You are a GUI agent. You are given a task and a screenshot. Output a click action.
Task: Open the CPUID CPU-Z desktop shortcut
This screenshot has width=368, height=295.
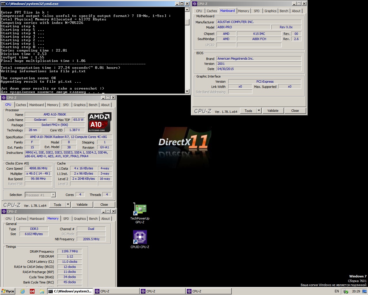[x=140, y=239]
